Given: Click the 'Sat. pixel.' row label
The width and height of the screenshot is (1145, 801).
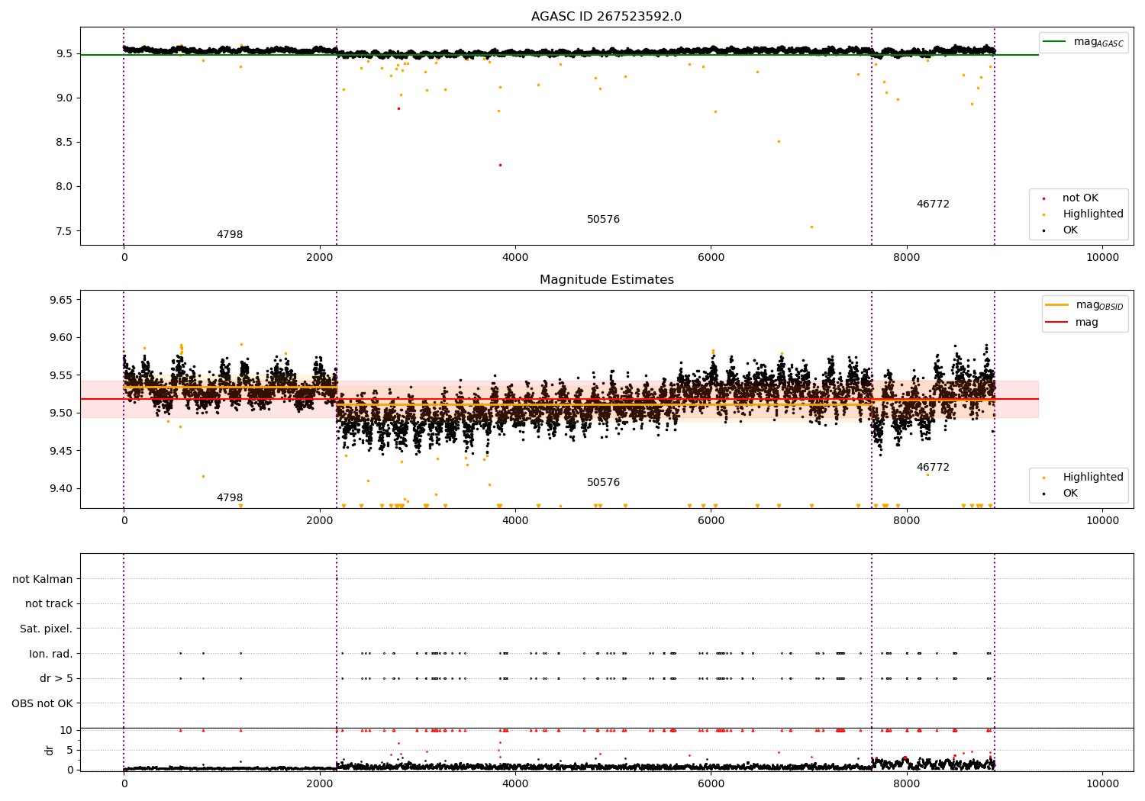Looking at the screenshot, I should coord(47,629).
